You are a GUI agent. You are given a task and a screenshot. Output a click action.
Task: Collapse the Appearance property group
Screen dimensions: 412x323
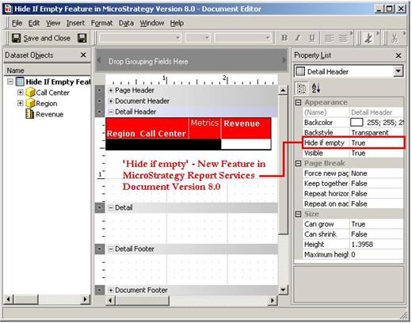pos(298,102)
